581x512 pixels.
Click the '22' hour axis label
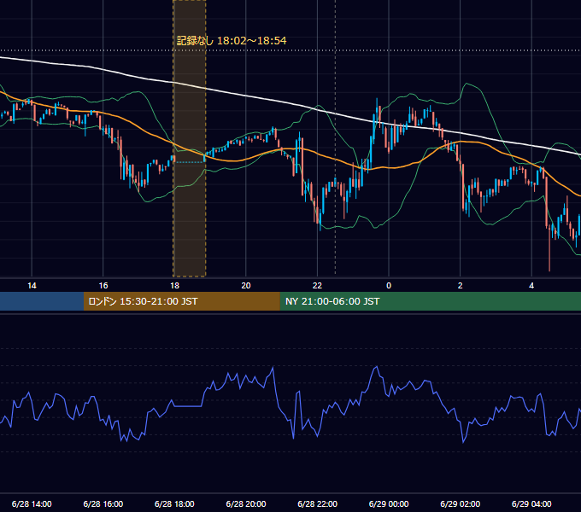(318, 286)
